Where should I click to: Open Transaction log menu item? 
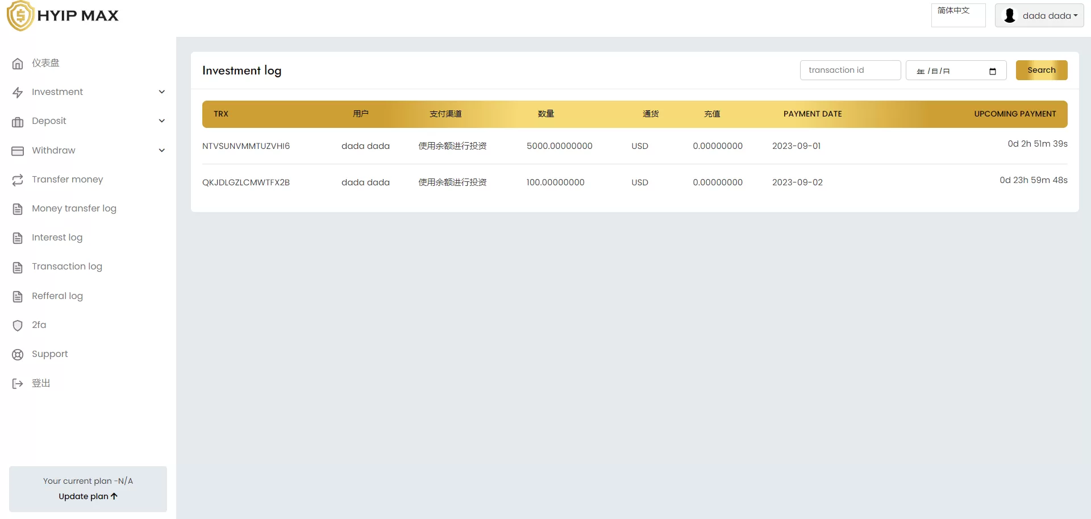tap(67, 267)
